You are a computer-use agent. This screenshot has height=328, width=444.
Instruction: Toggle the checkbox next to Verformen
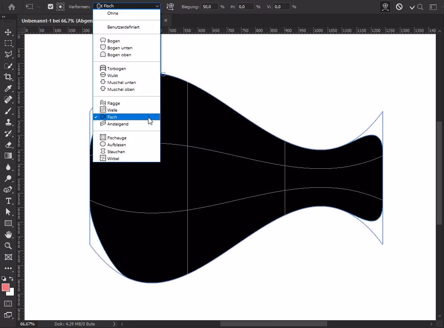pos(50,6)
